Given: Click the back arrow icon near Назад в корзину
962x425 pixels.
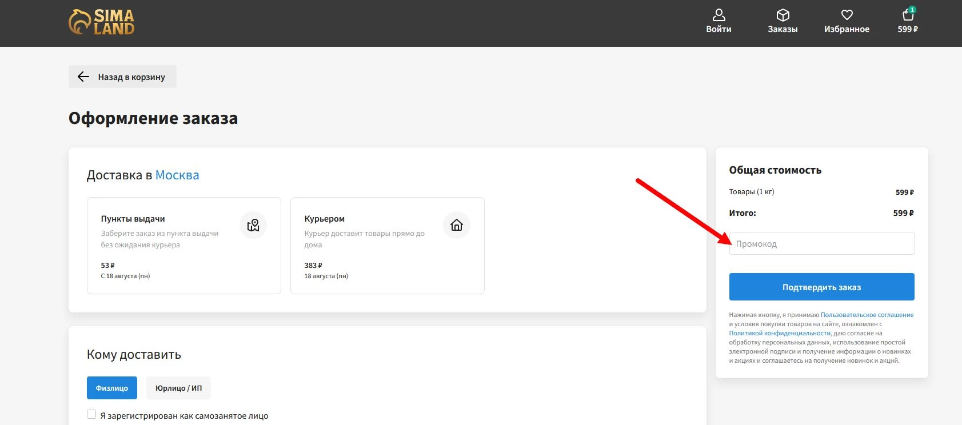Looking at the screenshot, I should tap(83, 77).
